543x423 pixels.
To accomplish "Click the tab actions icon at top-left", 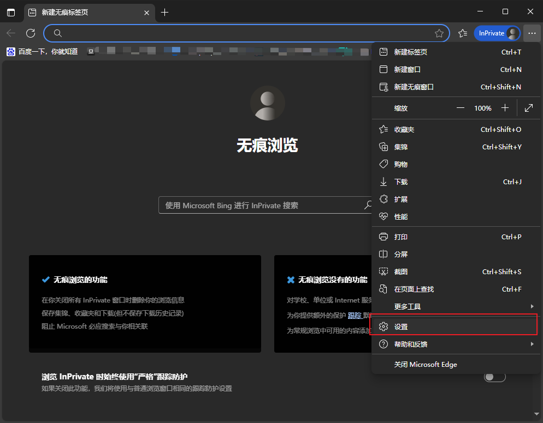I will [x=11, y=11].
